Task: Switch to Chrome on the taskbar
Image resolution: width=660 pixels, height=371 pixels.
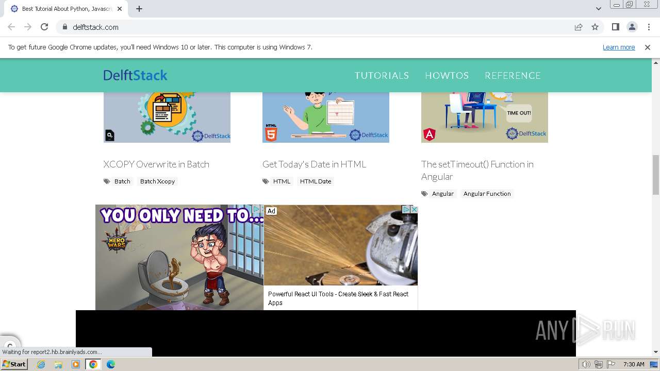Action: coord(93,364)
